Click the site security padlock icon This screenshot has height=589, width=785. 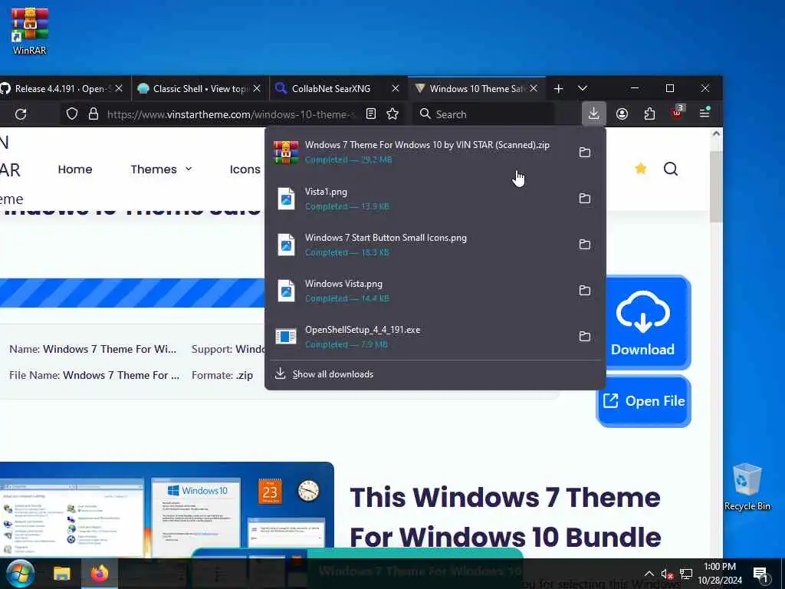tap(93, 114)
